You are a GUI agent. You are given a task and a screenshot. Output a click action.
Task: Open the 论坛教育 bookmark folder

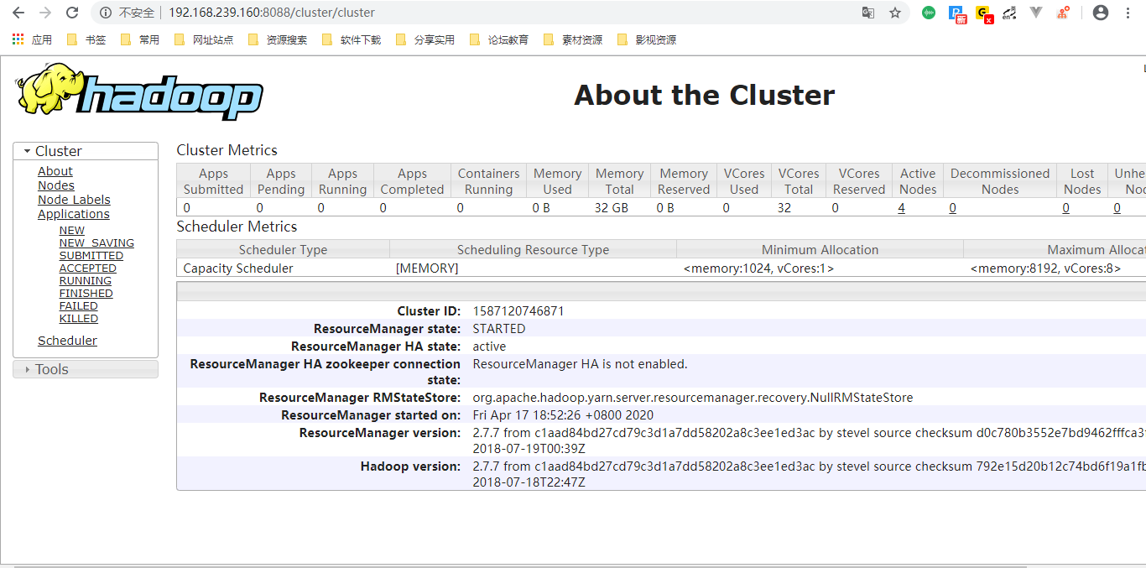(498, 39)
